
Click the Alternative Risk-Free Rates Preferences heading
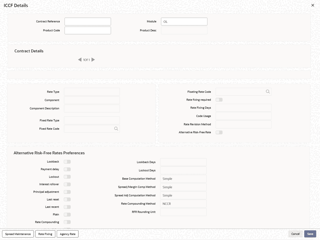pos(49,153)
